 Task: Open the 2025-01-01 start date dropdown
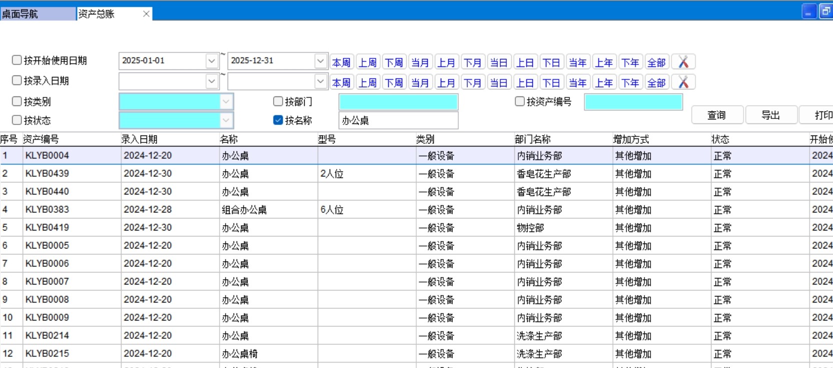[212, 61]
